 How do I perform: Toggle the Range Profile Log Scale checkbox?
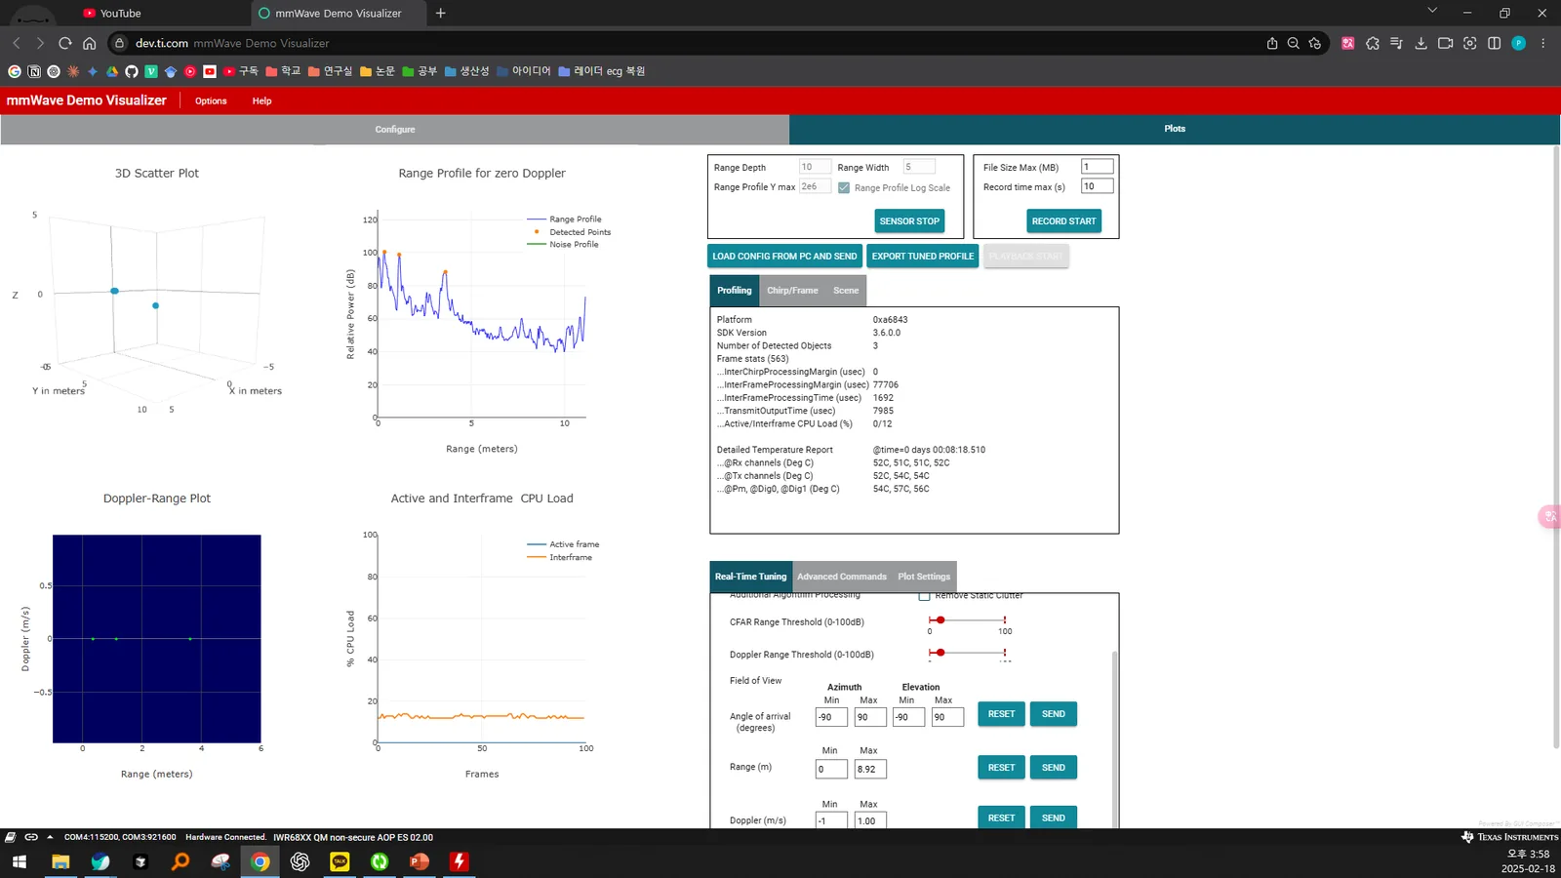click(x=844, y=187)
